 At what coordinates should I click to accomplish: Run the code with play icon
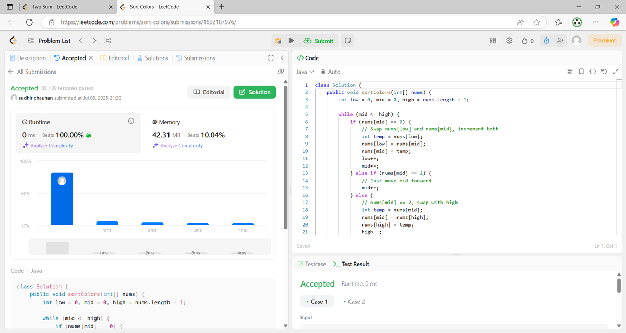point(292,41)
